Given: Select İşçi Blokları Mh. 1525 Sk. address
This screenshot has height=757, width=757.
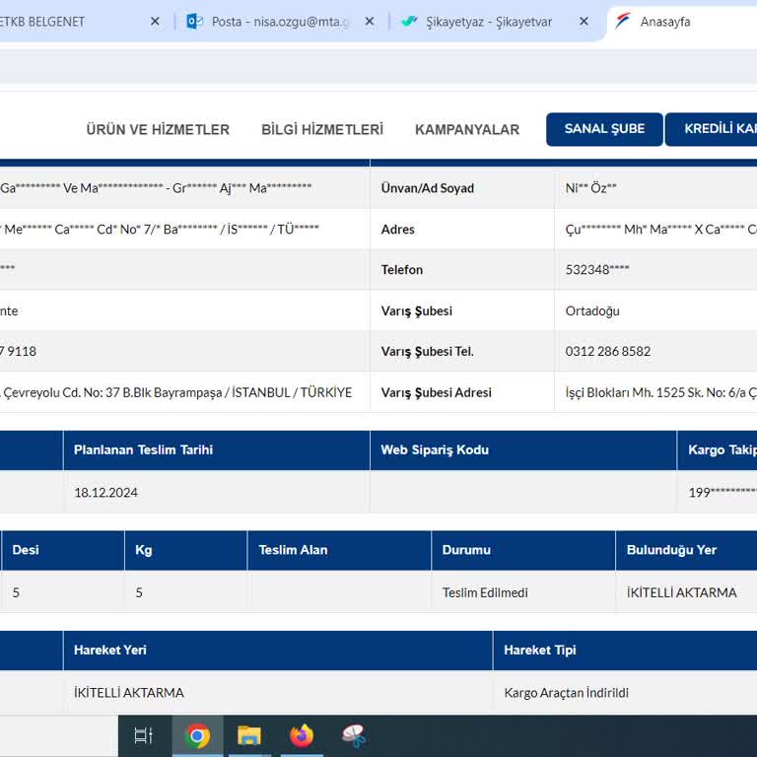Looking at the screenshot, I should point(661,392).
